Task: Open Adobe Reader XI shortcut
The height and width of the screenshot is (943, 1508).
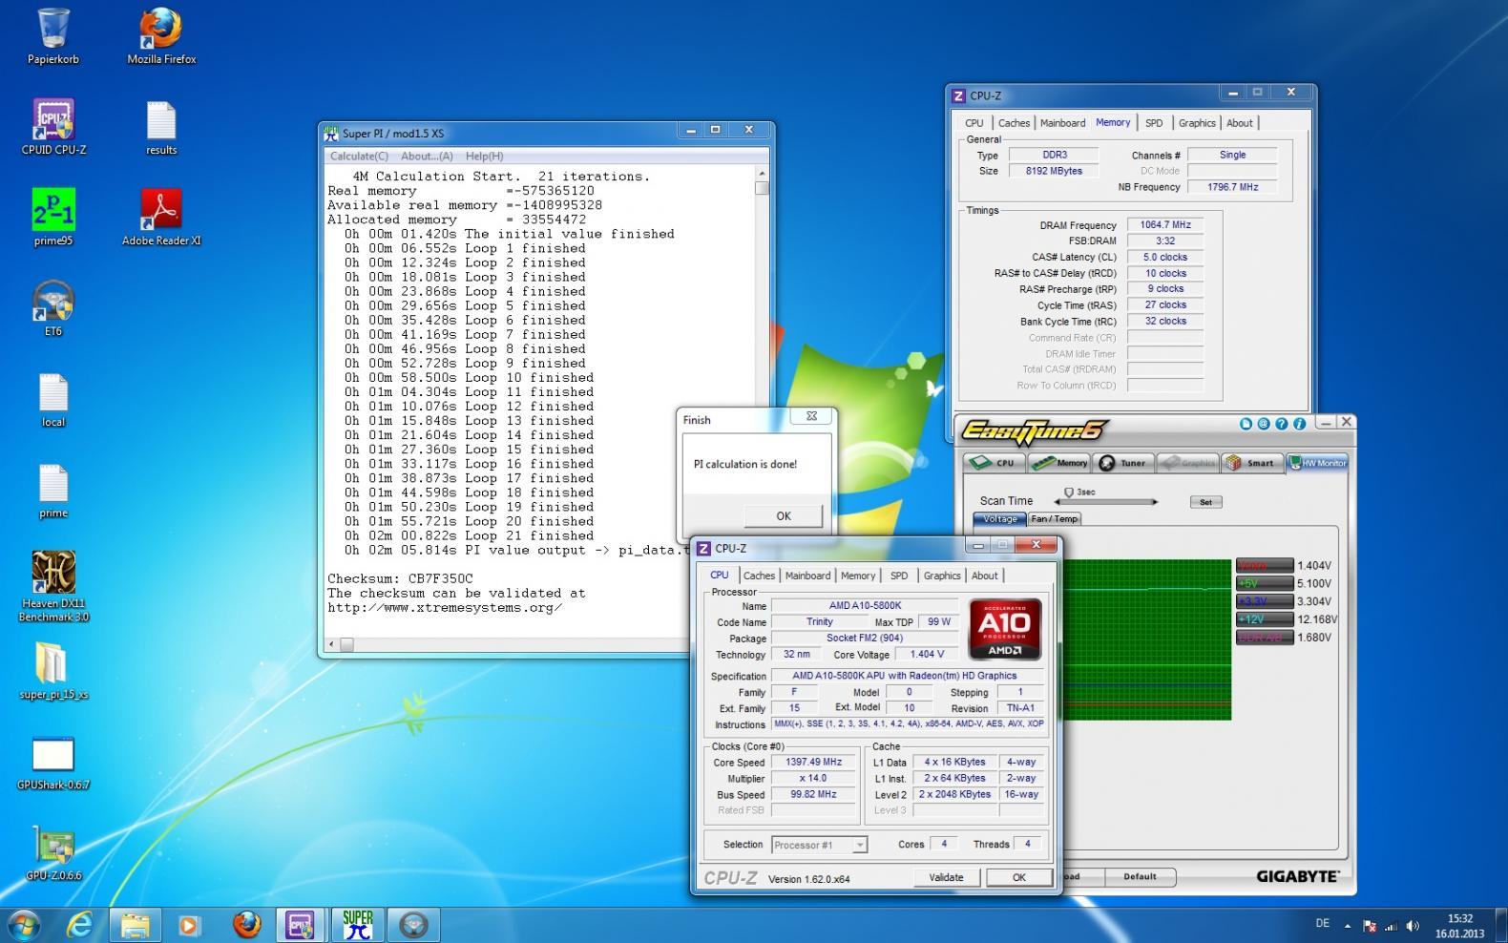Action: pyautogui.click(x=161, y=218)
